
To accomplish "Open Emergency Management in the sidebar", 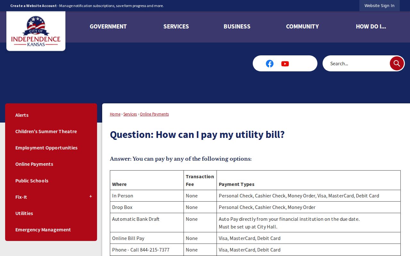I will [x=43, y=230].
